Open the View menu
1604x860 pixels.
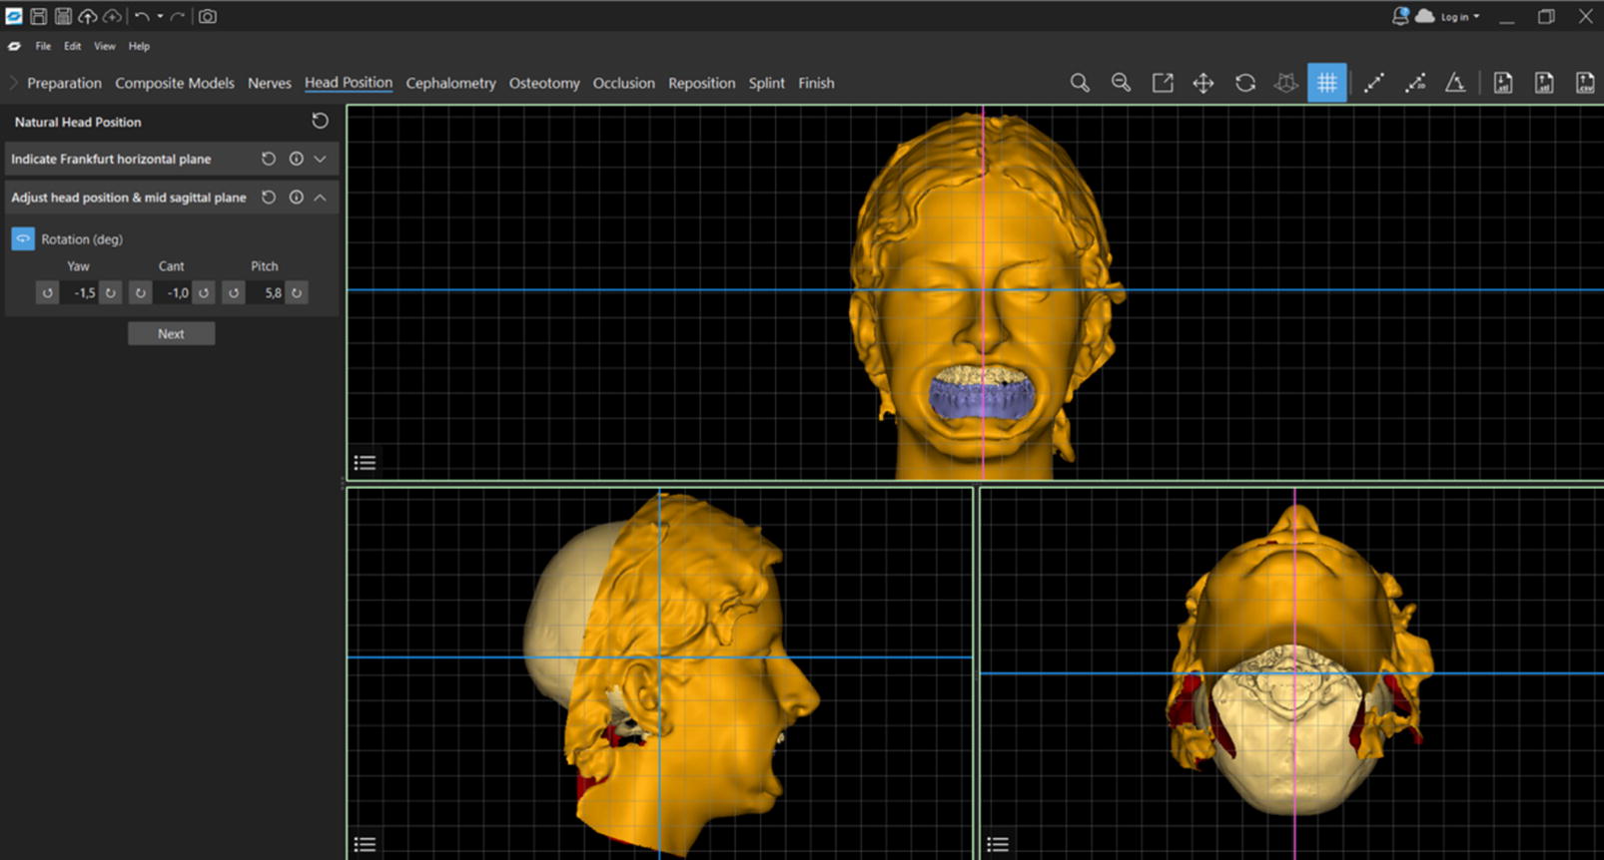coord(105,46)
